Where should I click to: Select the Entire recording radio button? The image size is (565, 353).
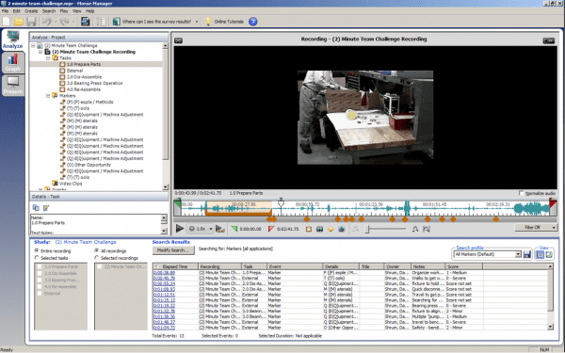click(37, 250)
